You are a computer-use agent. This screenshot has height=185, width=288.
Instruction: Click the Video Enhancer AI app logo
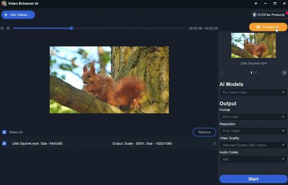(x=4, y=4)
